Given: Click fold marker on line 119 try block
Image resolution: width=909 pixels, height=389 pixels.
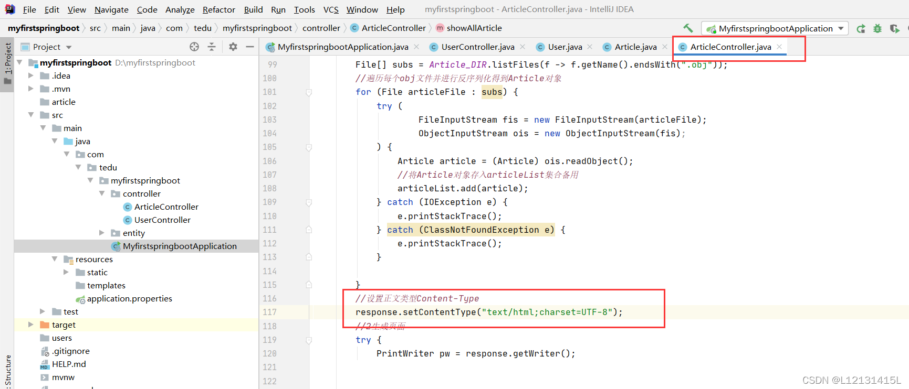Looking at the screenshot, I should (309, 340).
